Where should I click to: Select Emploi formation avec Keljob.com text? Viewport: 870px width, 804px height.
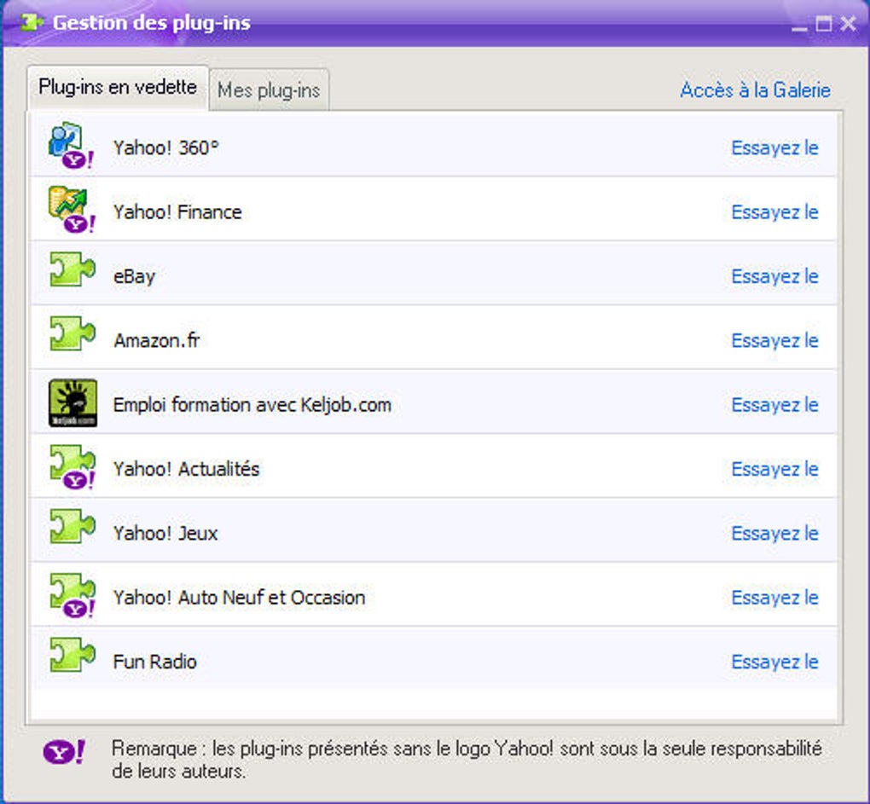click(x=252, y=405)
